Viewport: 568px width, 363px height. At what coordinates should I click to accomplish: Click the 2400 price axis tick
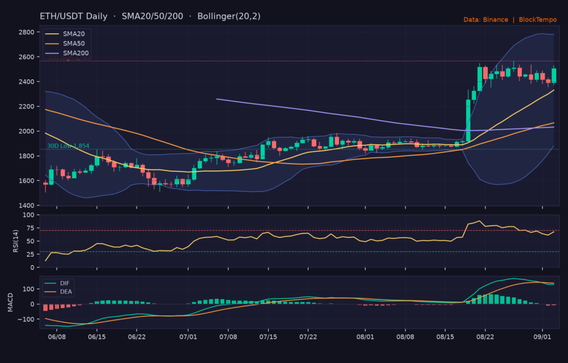pyautogui.click(x=27, y=82)
